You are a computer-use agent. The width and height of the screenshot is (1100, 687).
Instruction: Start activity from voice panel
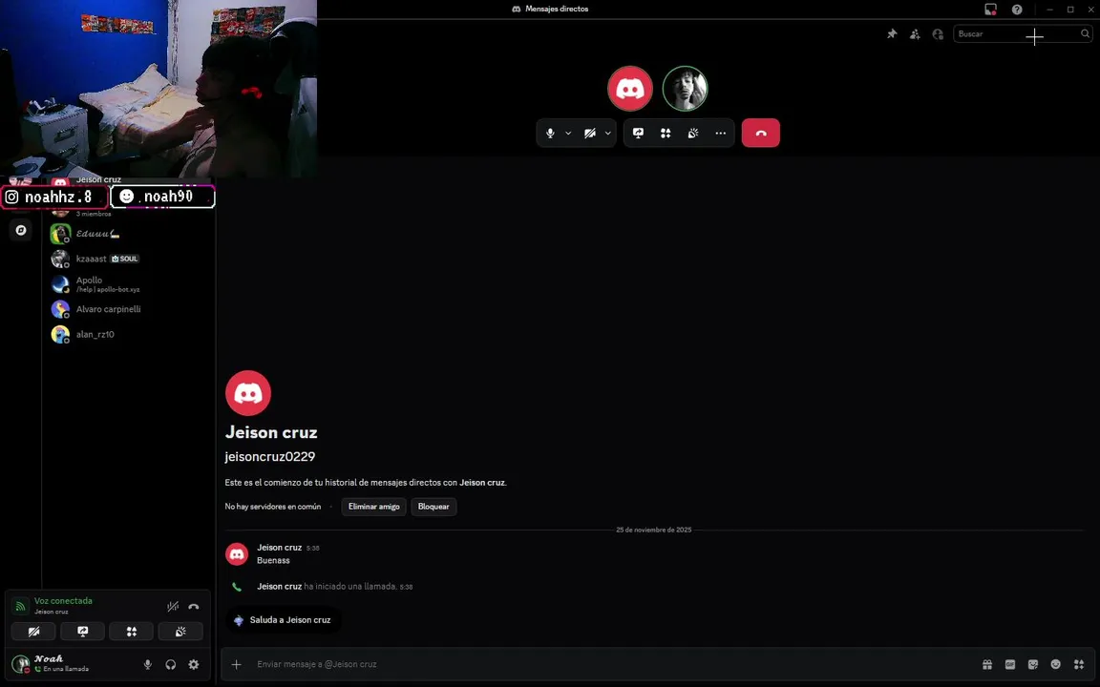[x=131, y=632]
